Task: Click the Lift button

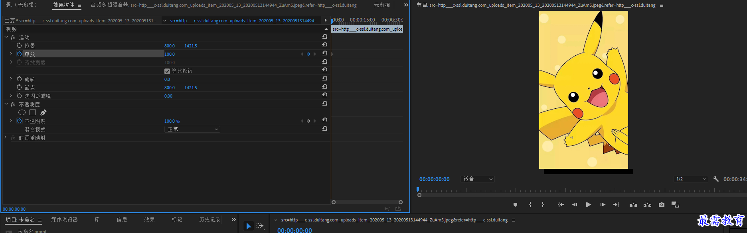Action: tap(633, 205)
